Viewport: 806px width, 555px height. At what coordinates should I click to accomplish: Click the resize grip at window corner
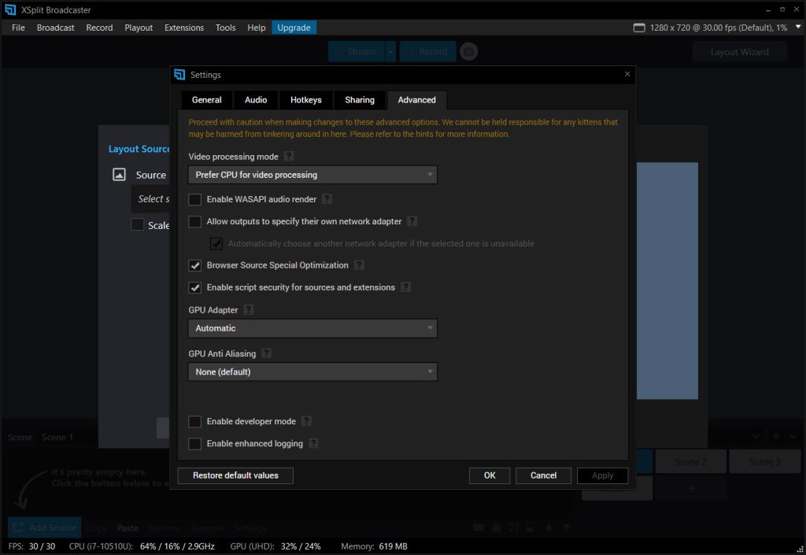(x=800, y=549)
